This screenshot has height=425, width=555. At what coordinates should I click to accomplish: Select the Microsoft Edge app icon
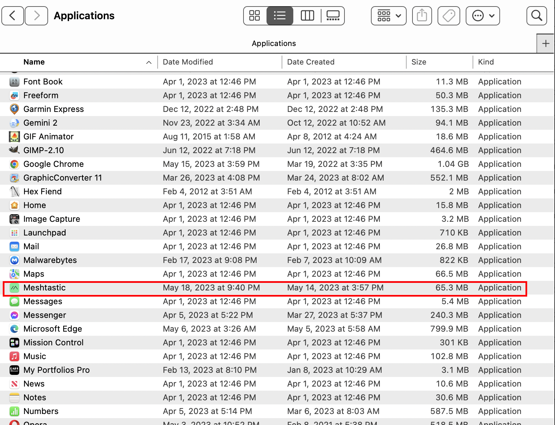coord(14,329)
